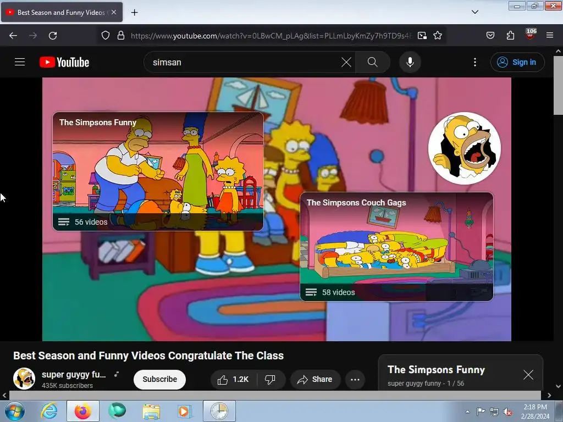Open Firefox application menu
This screenshot has width=563, height=422.
click(550, 36)
